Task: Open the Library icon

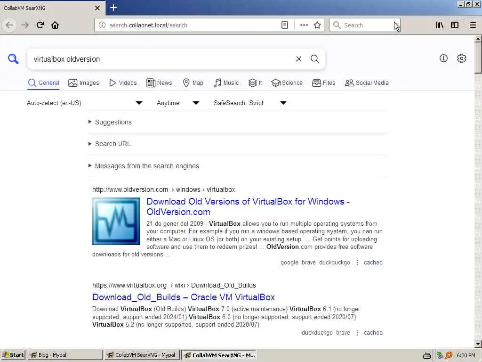Action: pos(440,25)
